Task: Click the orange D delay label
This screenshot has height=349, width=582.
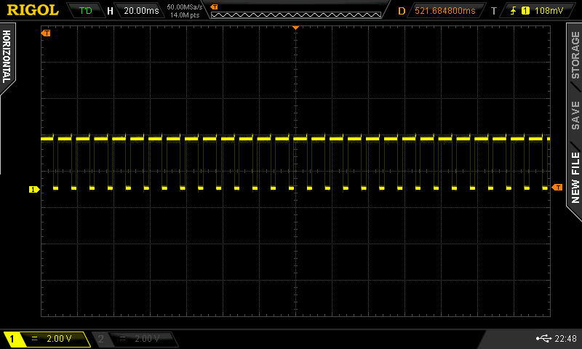Action: click(x=402, y=11)
